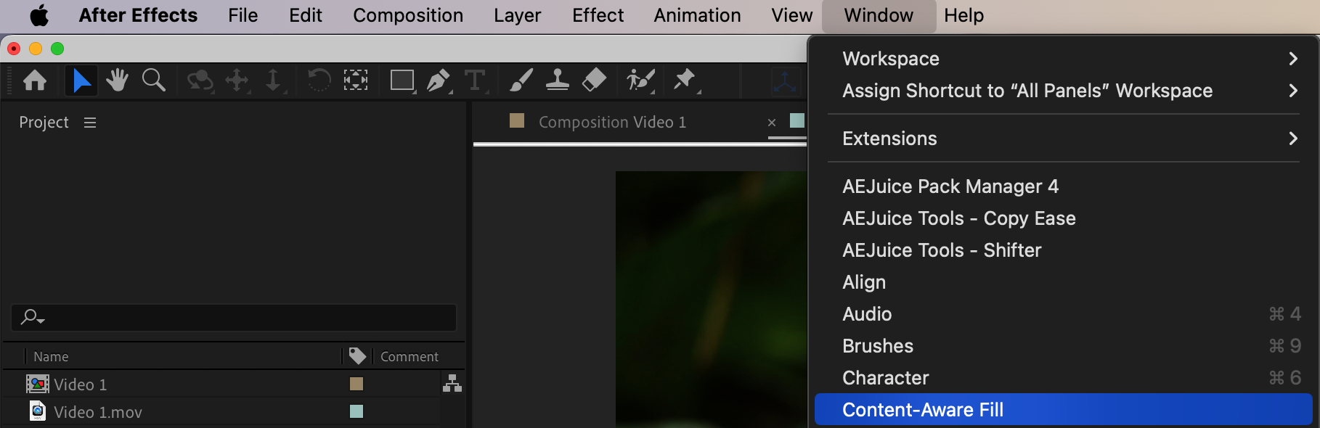The width and height of the screenshot is (1320, 428).
Task: Select the Pen tool
Action: 438,80
